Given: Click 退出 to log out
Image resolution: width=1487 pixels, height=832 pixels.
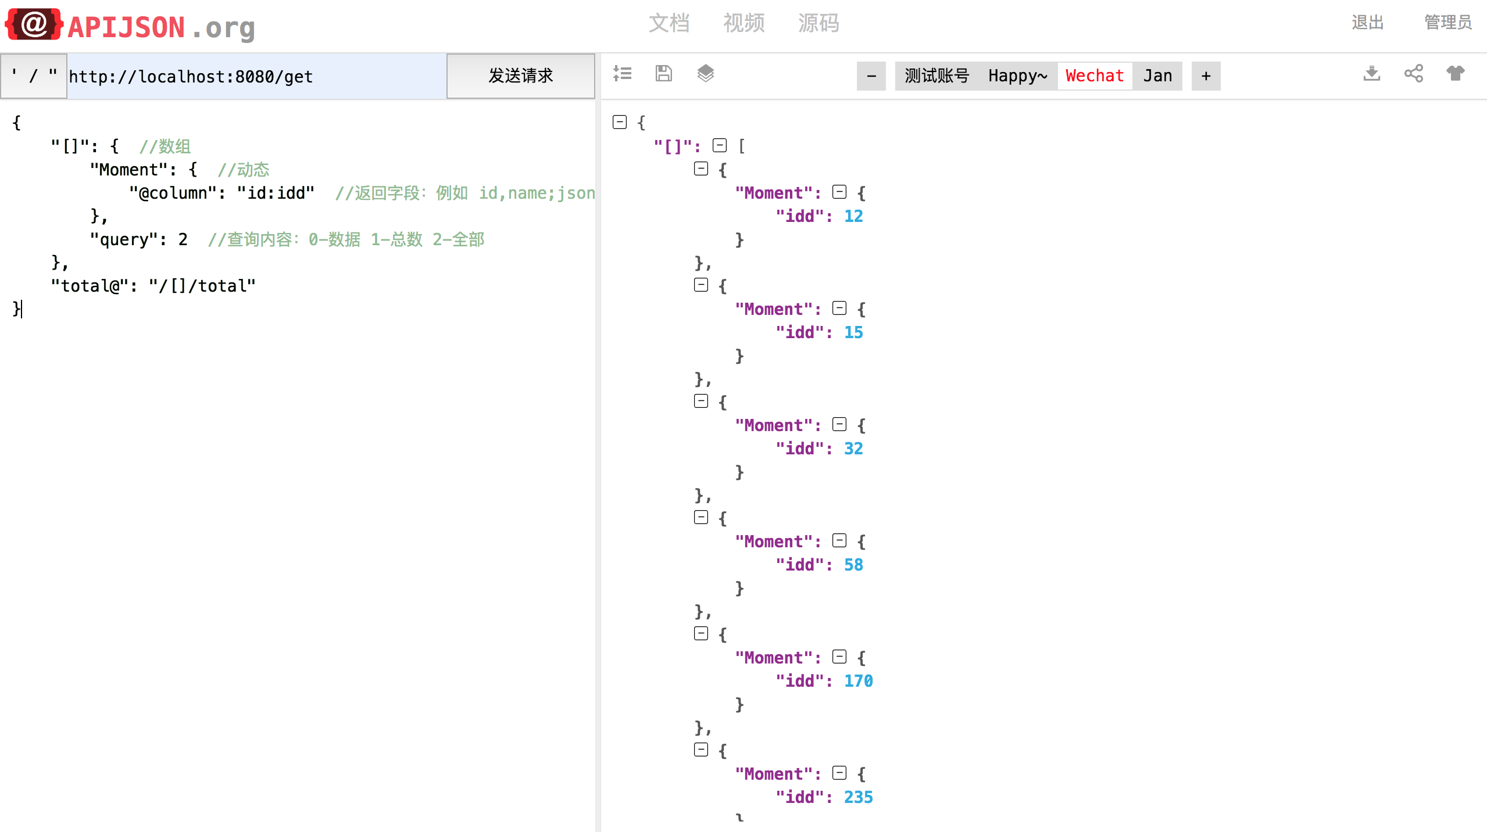Looking at the screenshot, I should (x=1367, y=23).
